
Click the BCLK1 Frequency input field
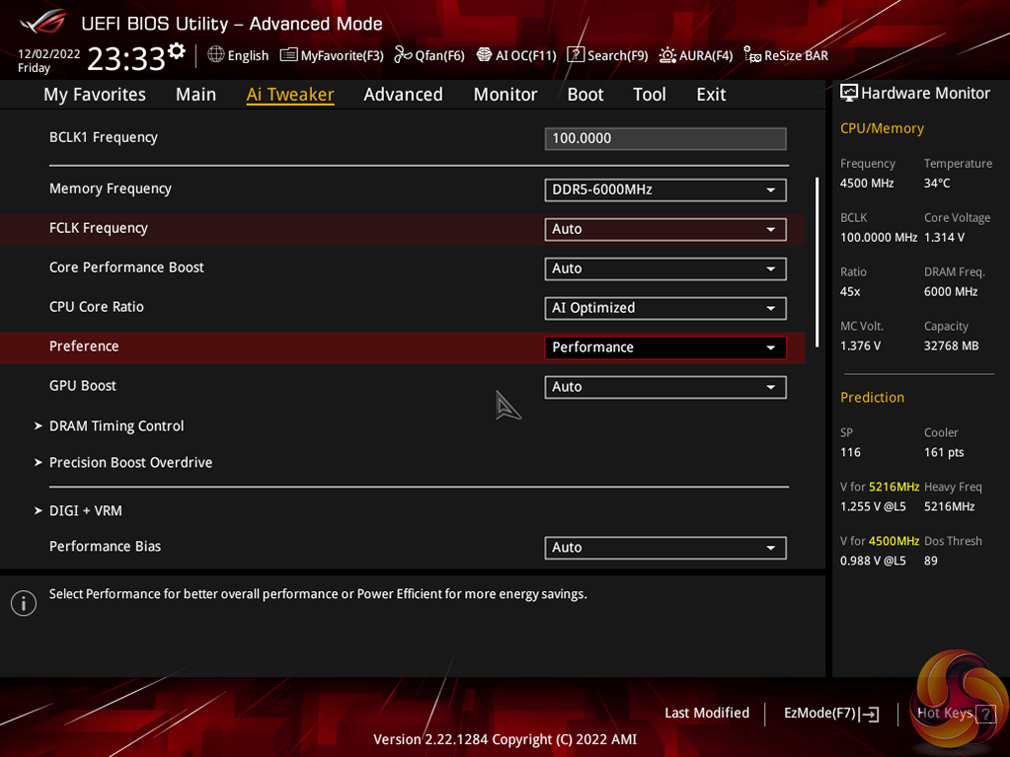[x=664, y=138]
